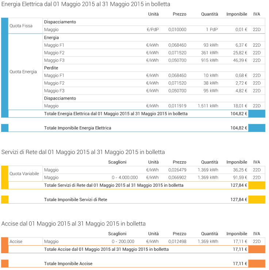The width and height of the screenshot is (269, 270).
Task: Click the '46,39 €' amount
Action: click(x=240, y=60)
